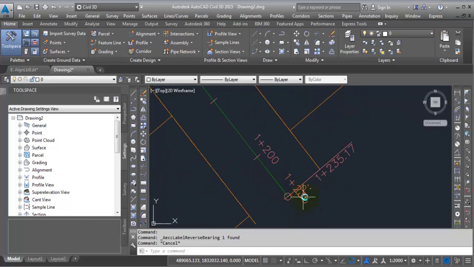The width and height of the screenshot is (474, 267).
Task: Open the Corridors menu
Action: 301,16
